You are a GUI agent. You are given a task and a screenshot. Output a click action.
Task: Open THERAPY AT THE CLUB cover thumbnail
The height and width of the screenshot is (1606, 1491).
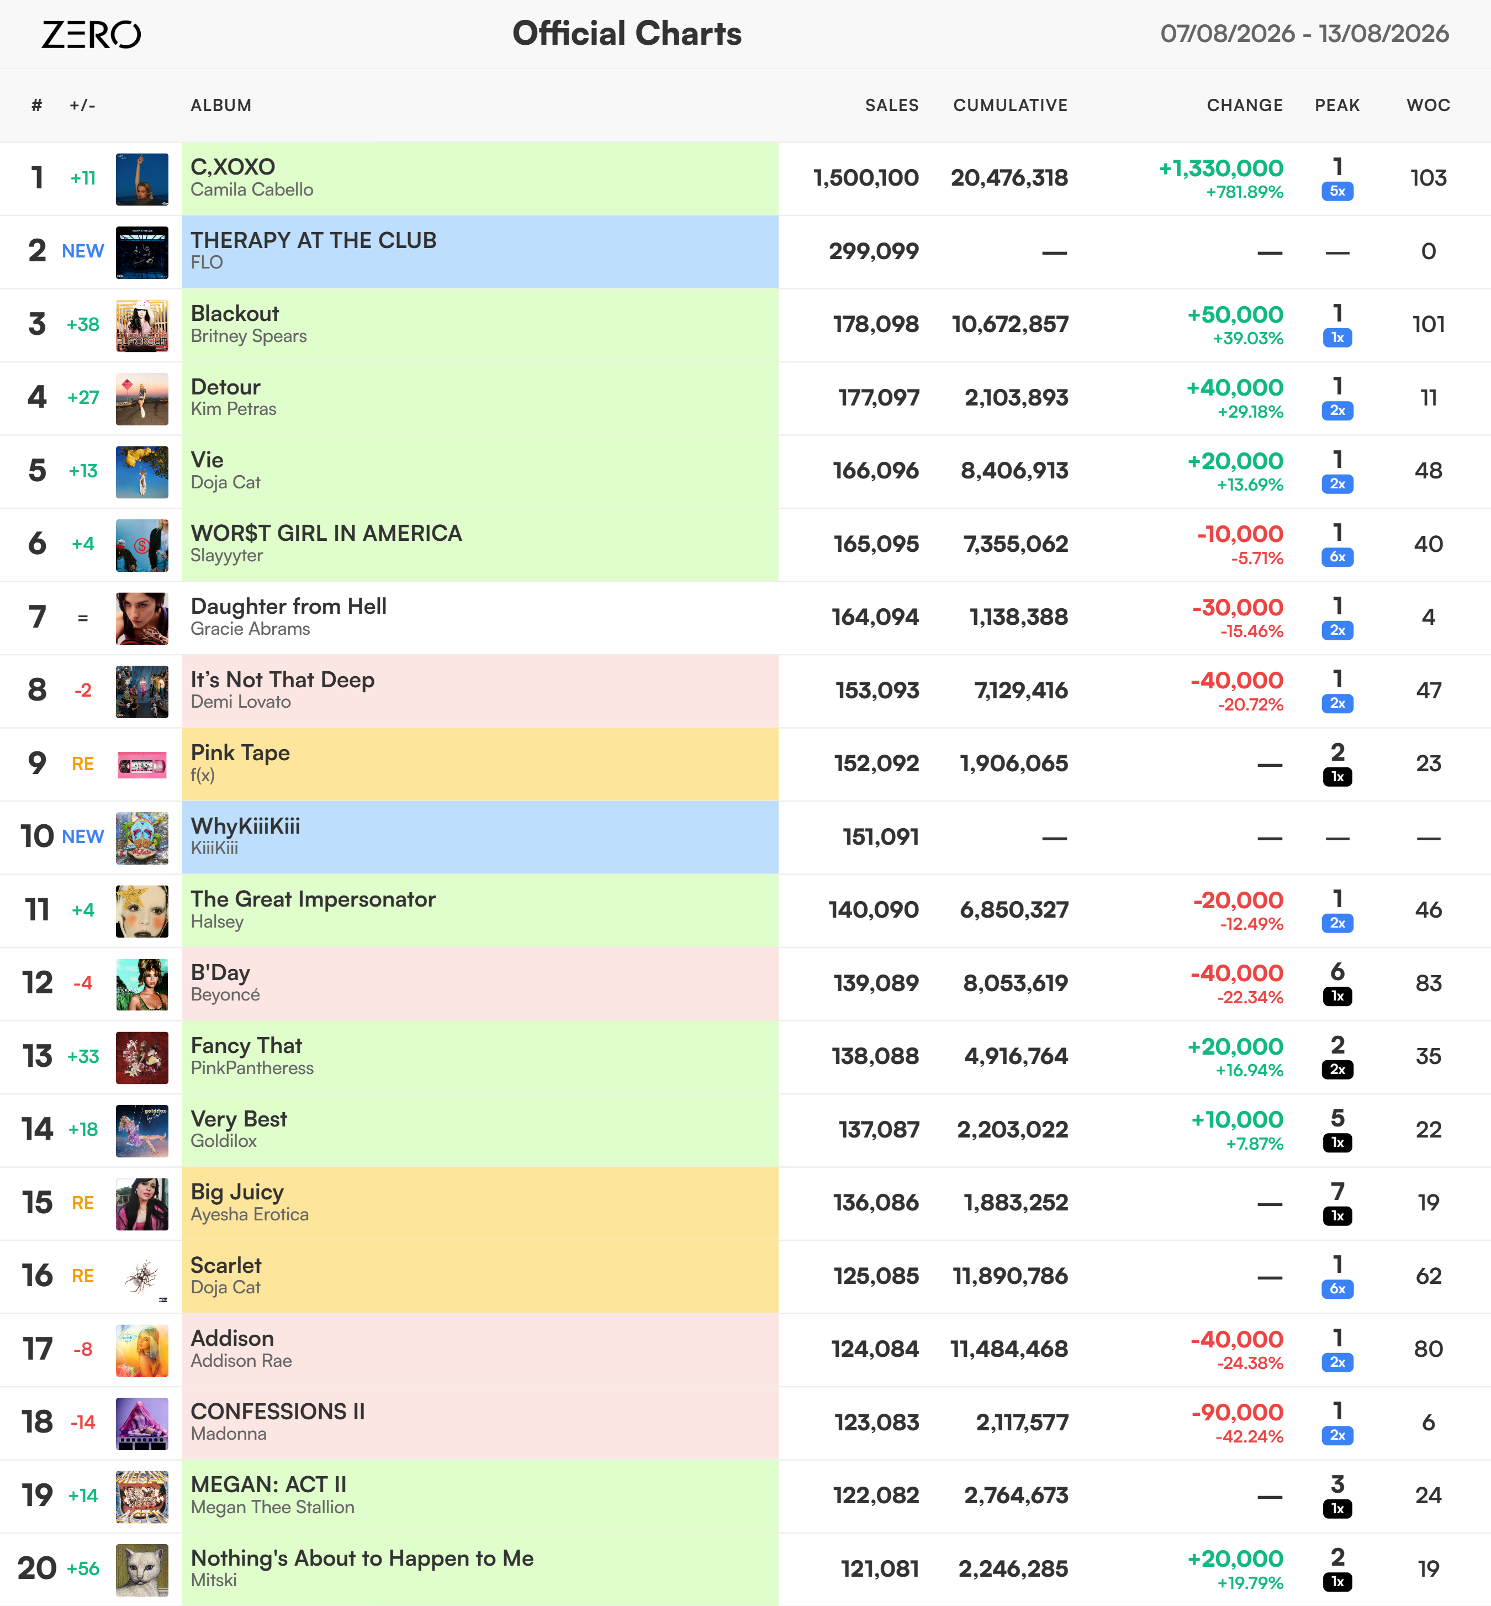click(x=142, y=252)
